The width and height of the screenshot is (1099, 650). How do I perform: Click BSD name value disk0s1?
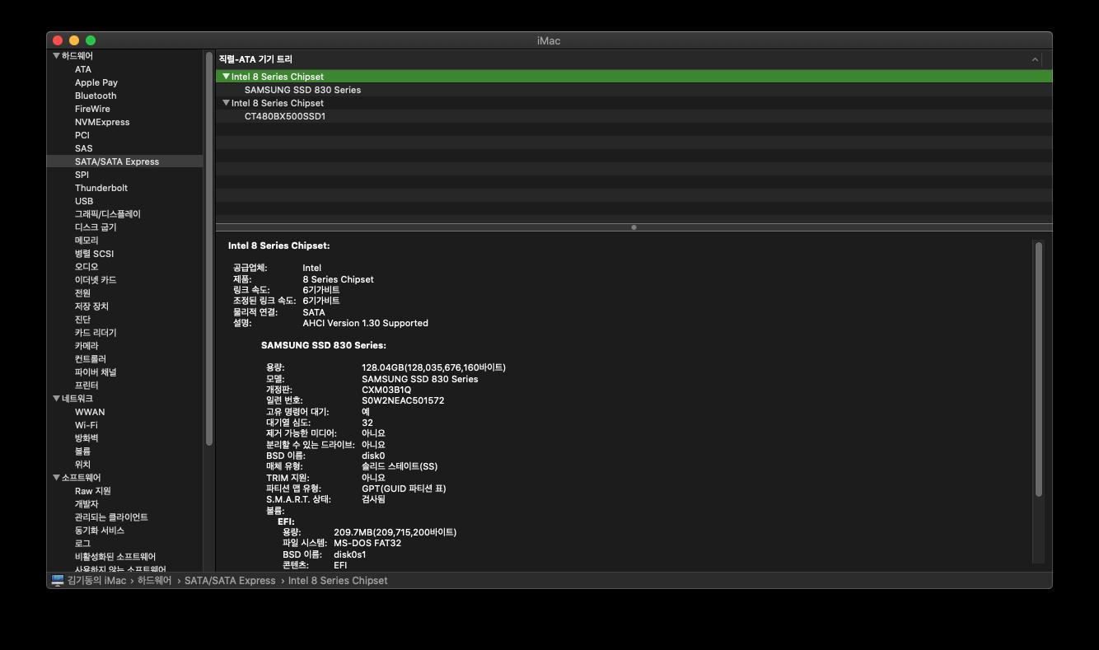point(349,554)
